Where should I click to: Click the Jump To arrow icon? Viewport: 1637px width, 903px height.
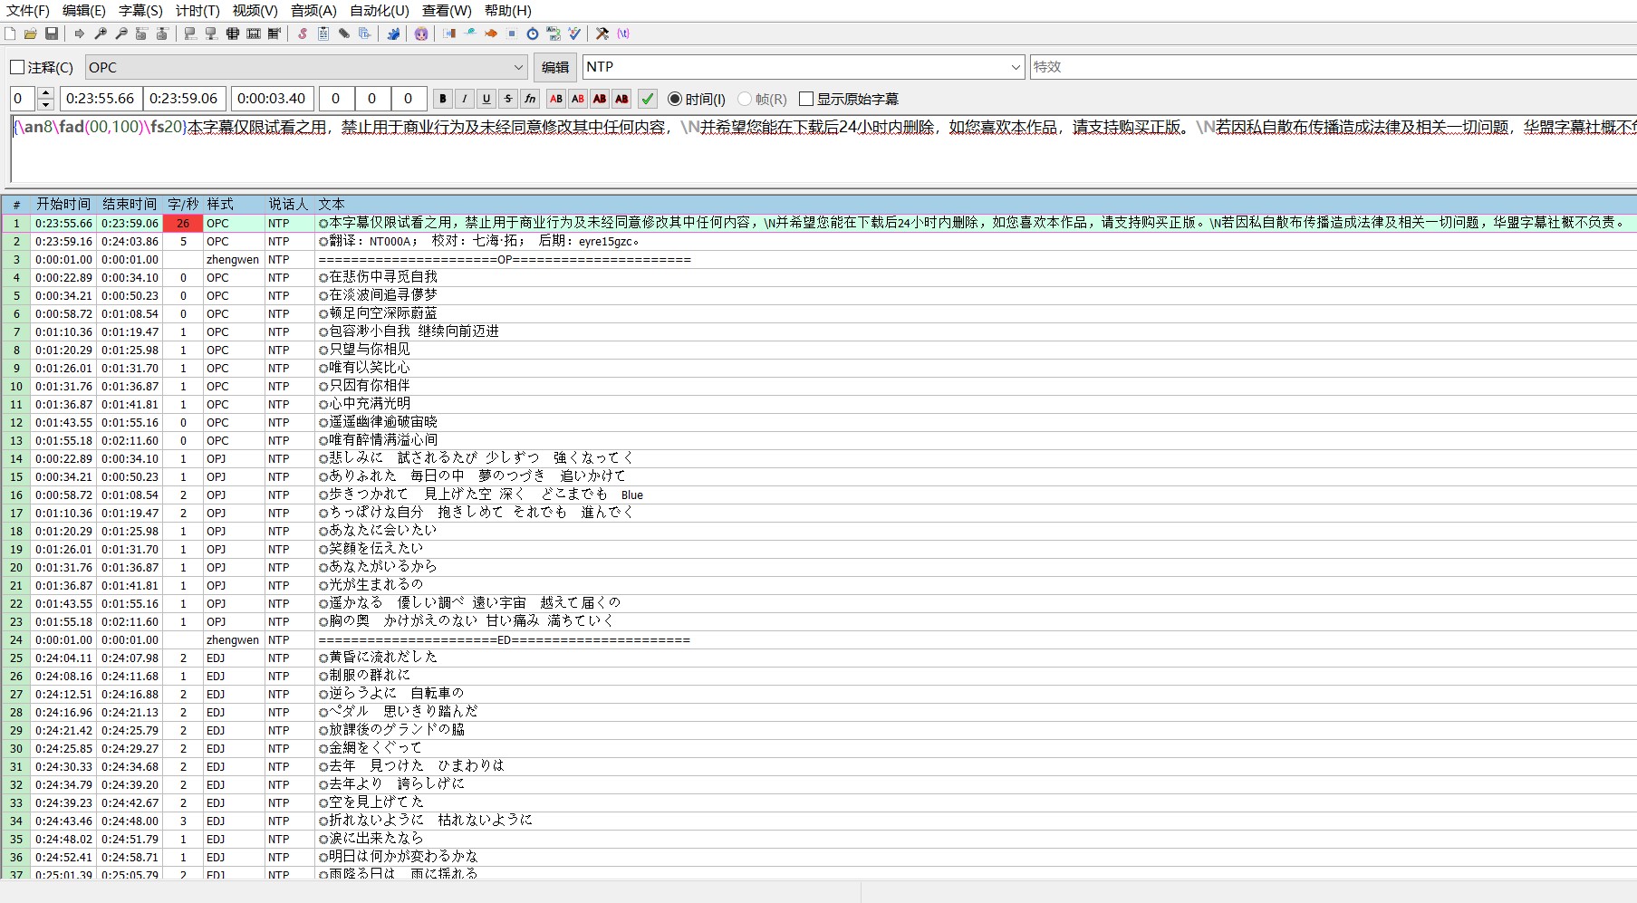point(80,34)
